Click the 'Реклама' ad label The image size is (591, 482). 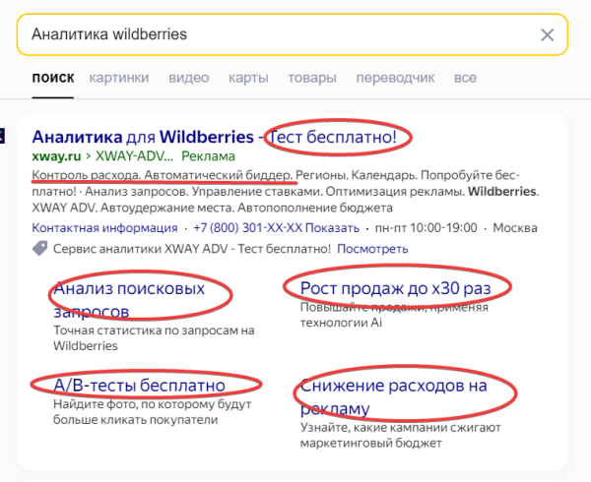[x=208, y=156]
